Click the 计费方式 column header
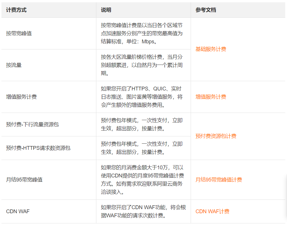The height and width of the screenshot is (226, 287). [16, 10]
